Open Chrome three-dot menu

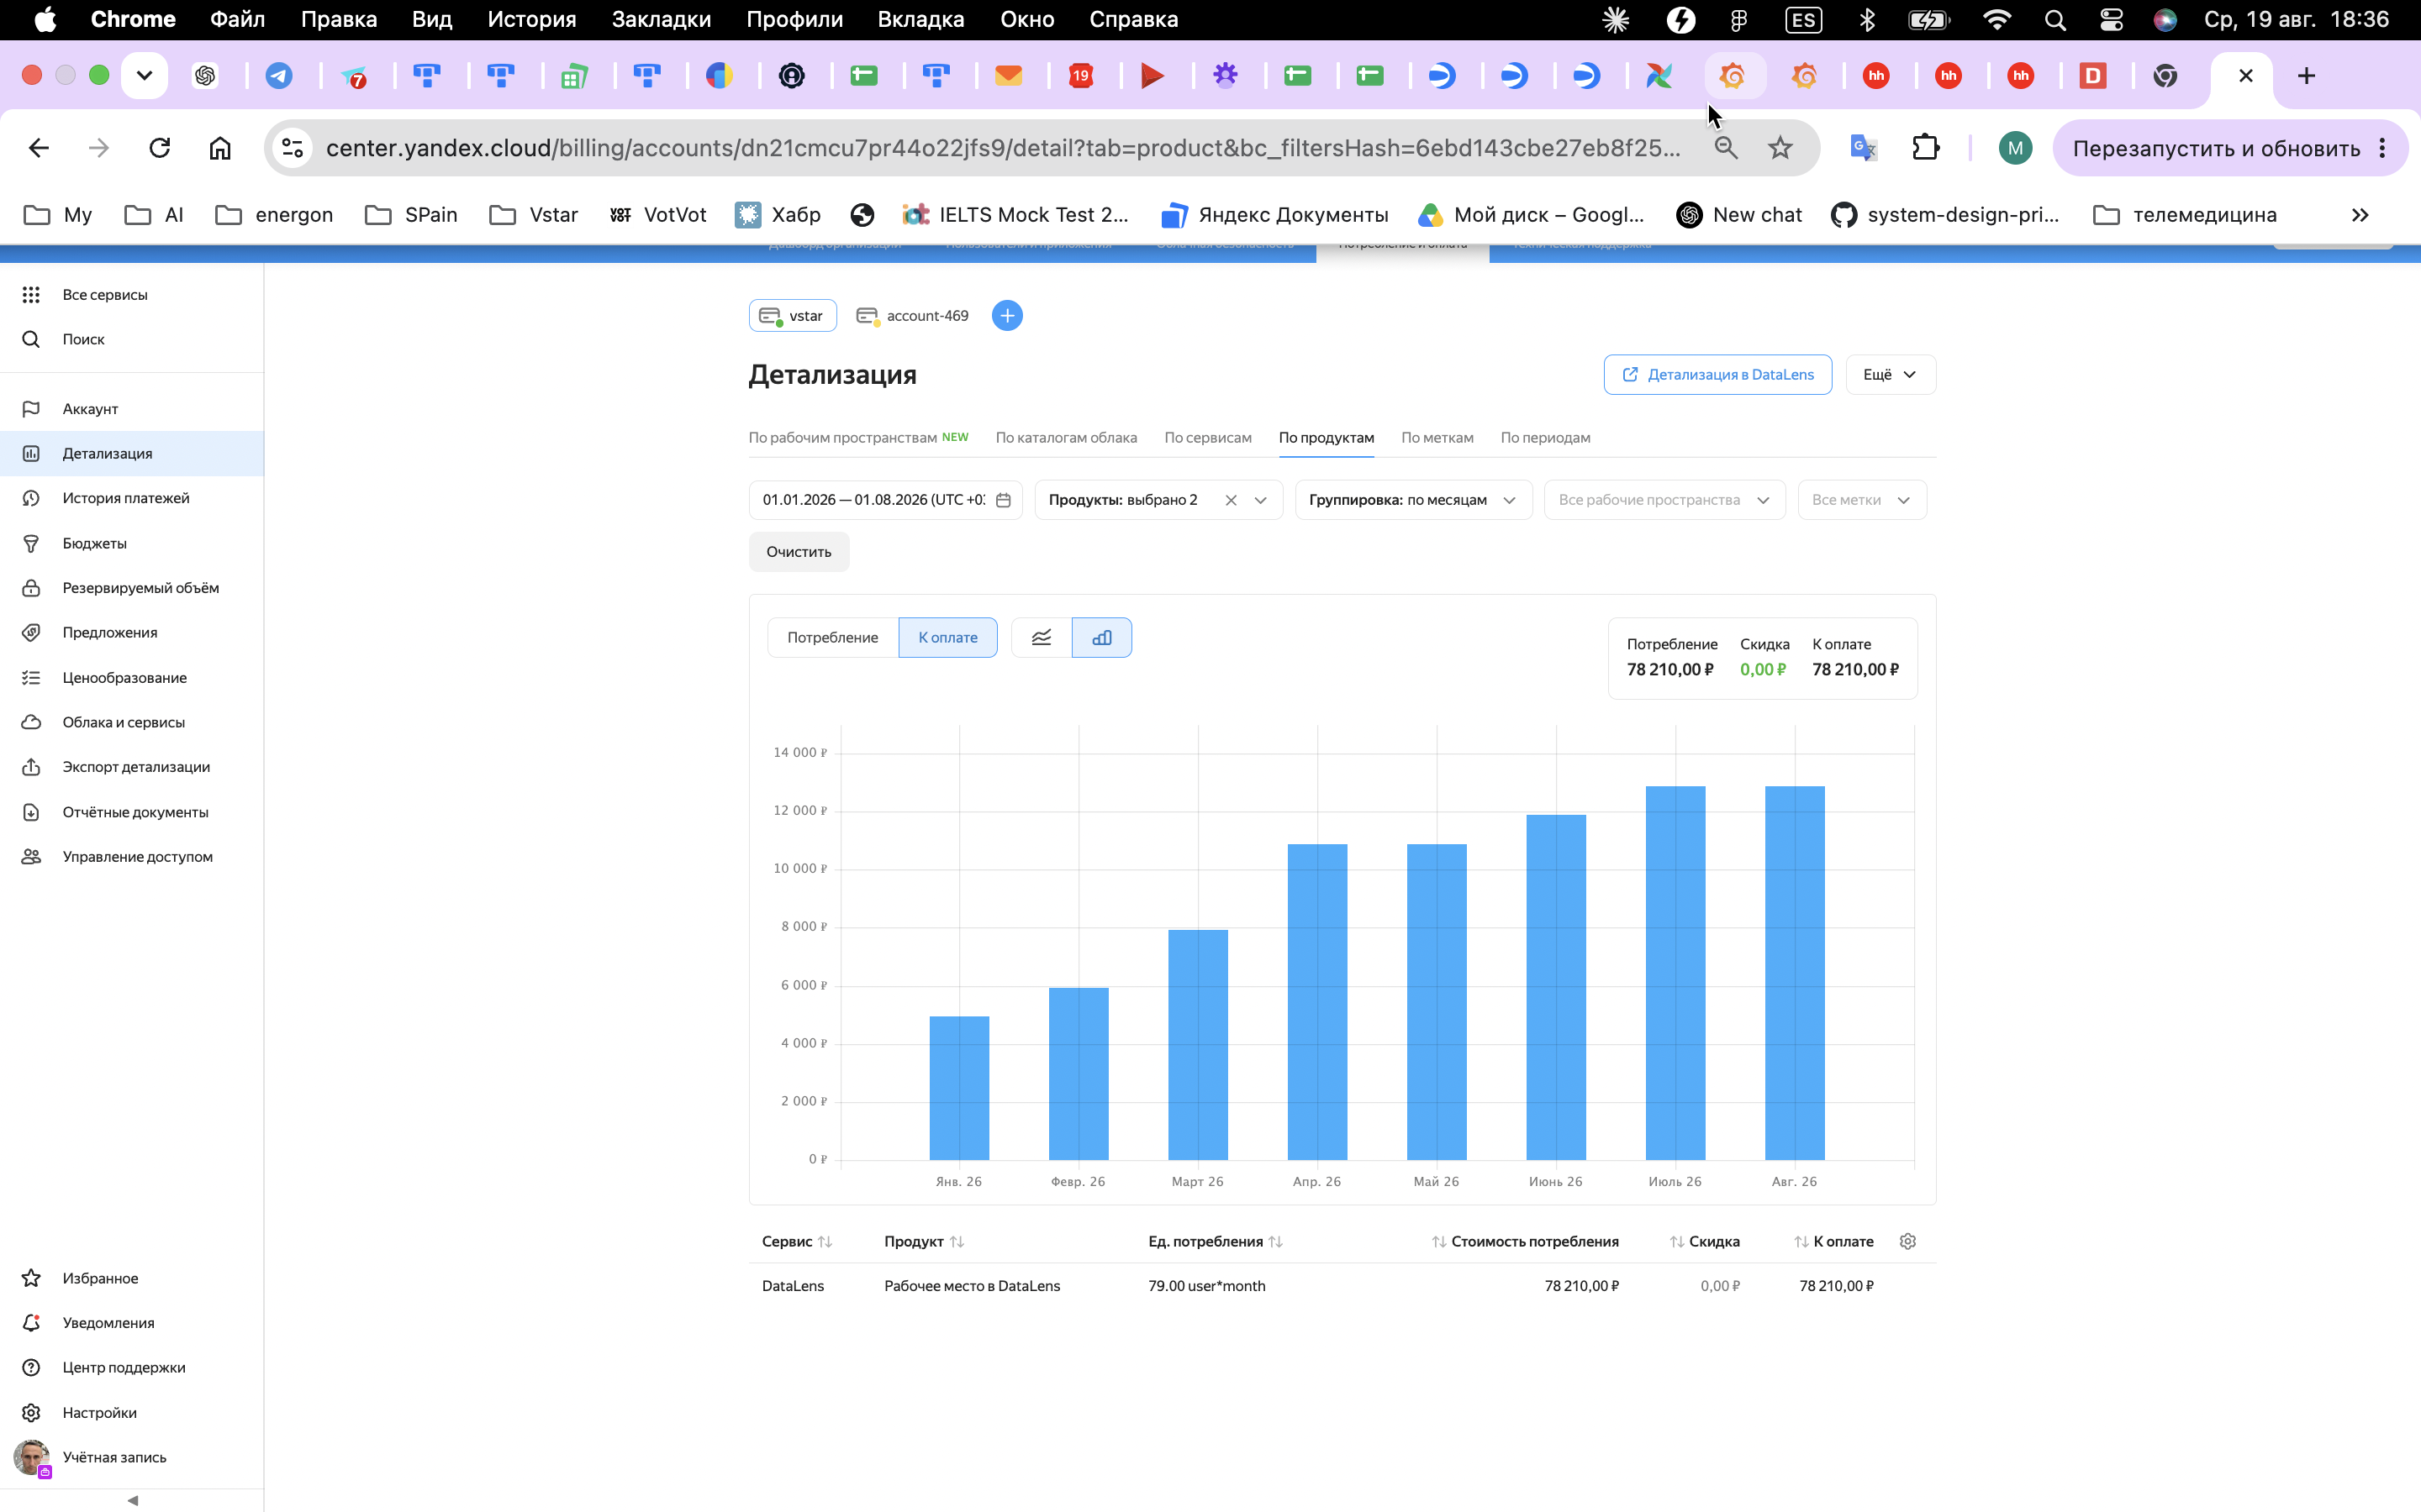[2383, 148]
